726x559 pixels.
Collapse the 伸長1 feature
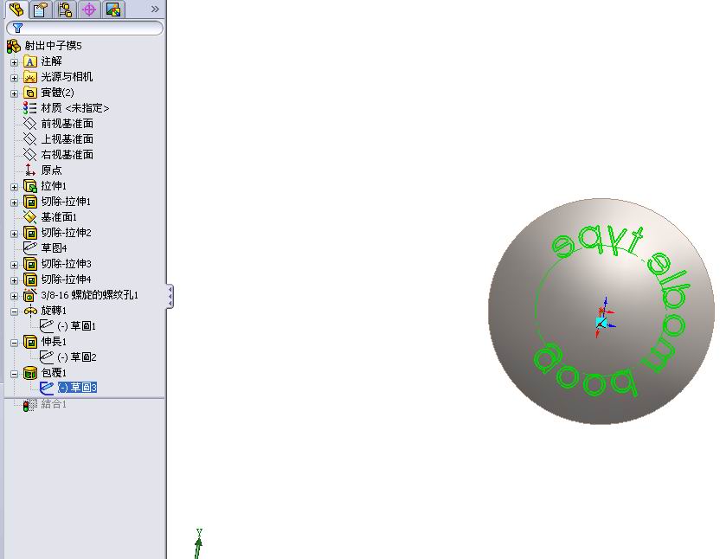14,343
